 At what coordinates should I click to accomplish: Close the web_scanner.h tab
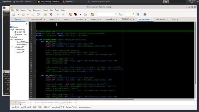coord(44,19)
